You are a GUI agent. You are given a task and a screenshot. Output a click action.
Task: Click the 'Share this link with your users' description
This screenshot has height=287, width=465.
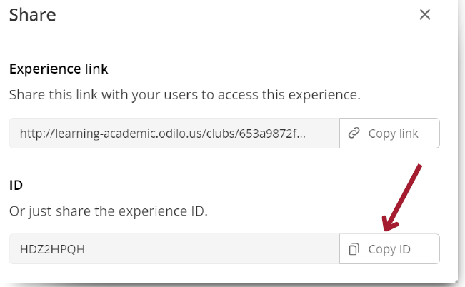click(185, 95)
